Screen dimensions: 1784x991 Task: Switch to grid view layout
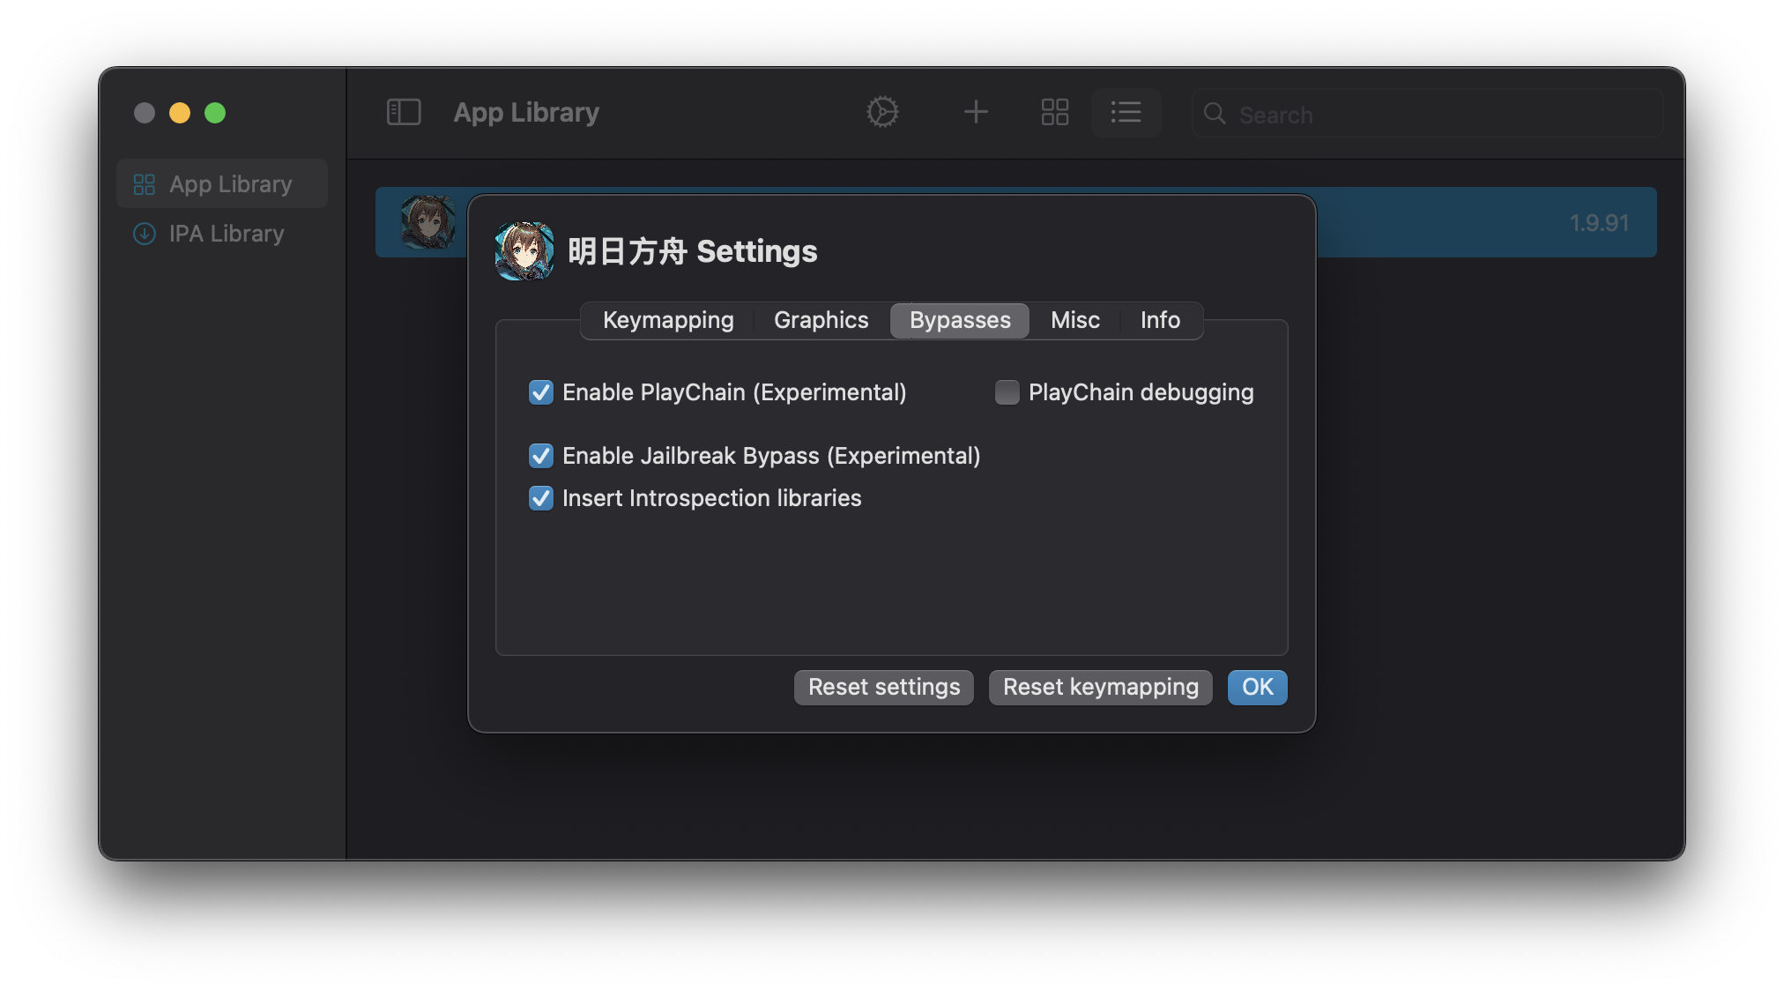point(1054,112)
